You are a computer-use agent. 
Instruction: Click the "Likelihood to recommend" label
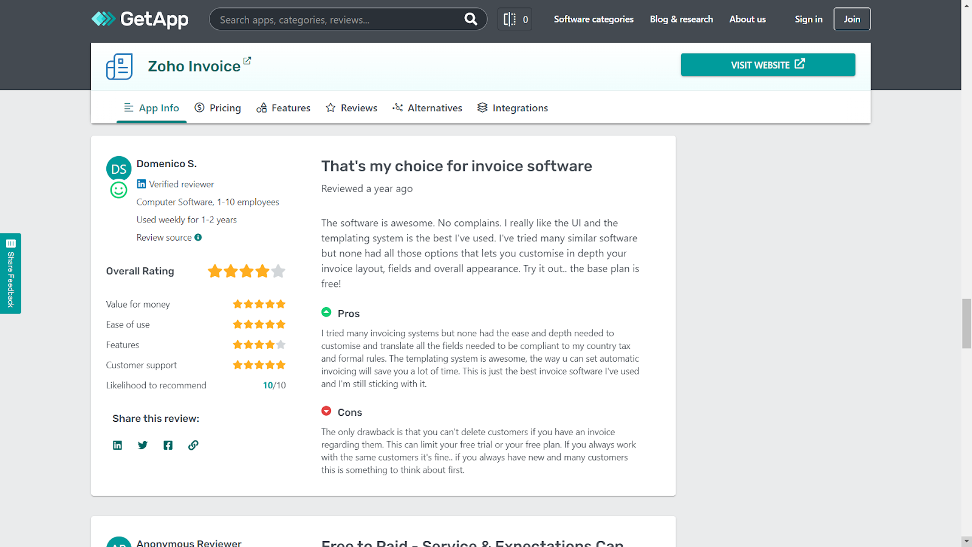coord(156,385)
